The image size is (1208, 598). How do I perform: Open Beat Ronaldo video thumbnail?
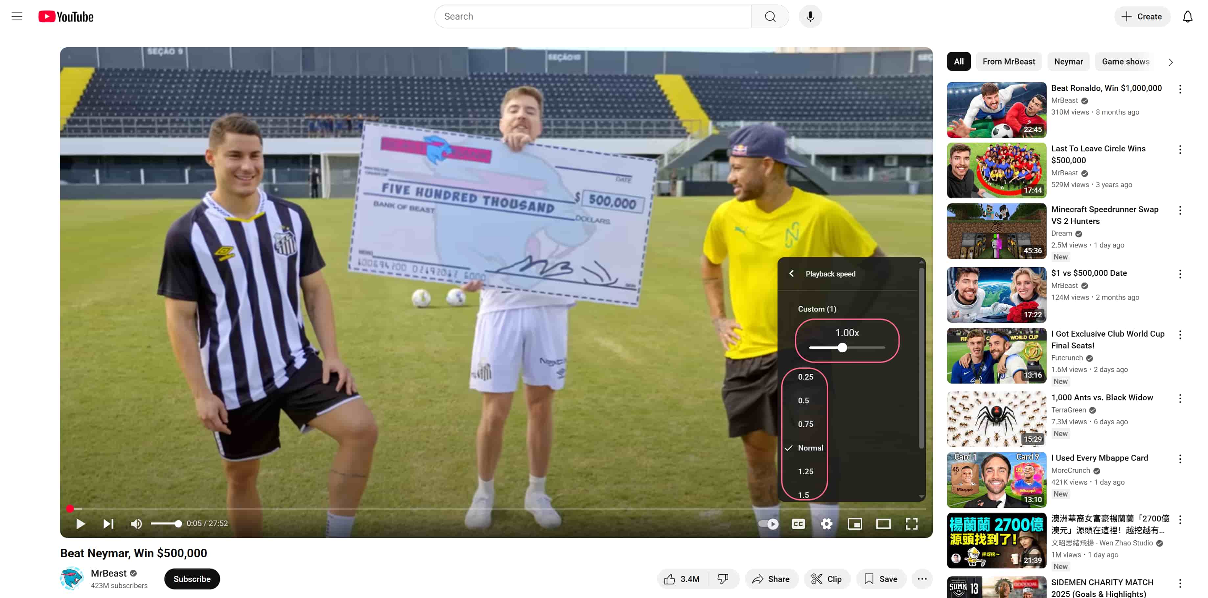point(996,110)
